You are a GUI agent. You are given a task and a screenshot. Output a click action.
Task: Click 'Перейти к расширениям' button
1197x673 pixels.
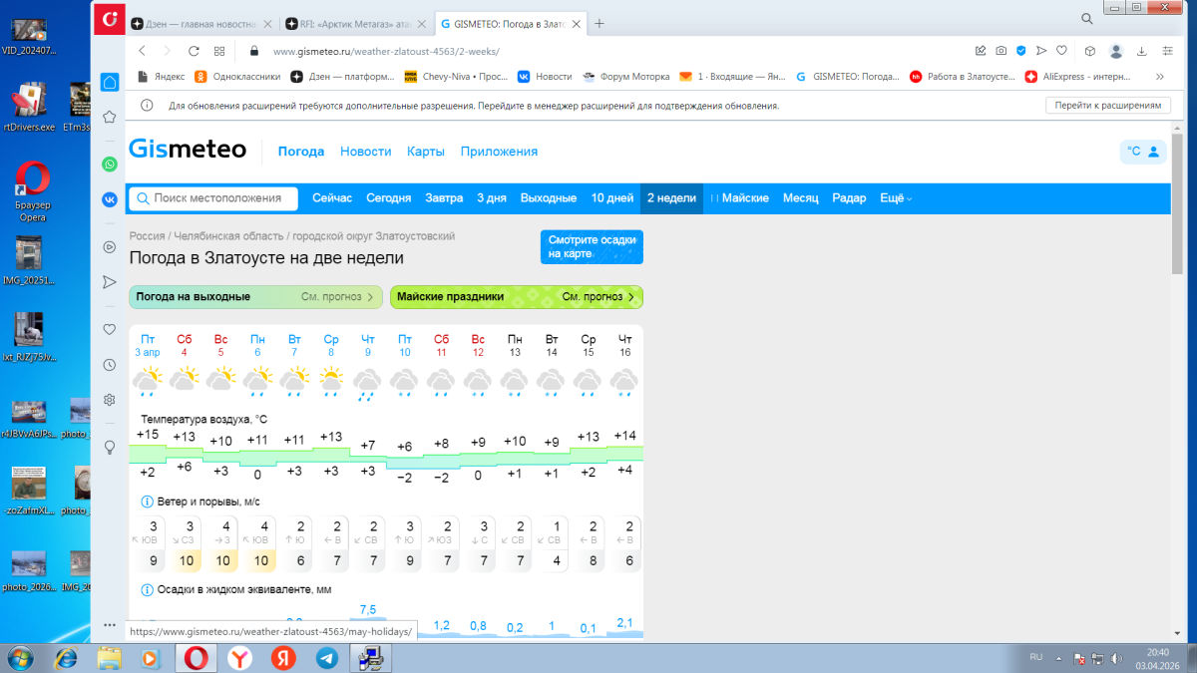click(x=1107, y=106)
